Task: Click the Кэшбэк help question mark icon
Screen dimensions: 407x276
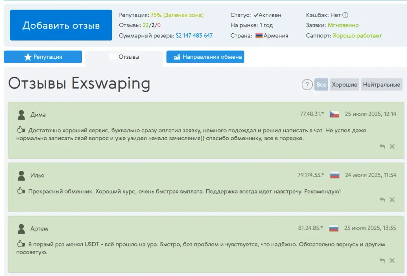Action: point(345,15)
